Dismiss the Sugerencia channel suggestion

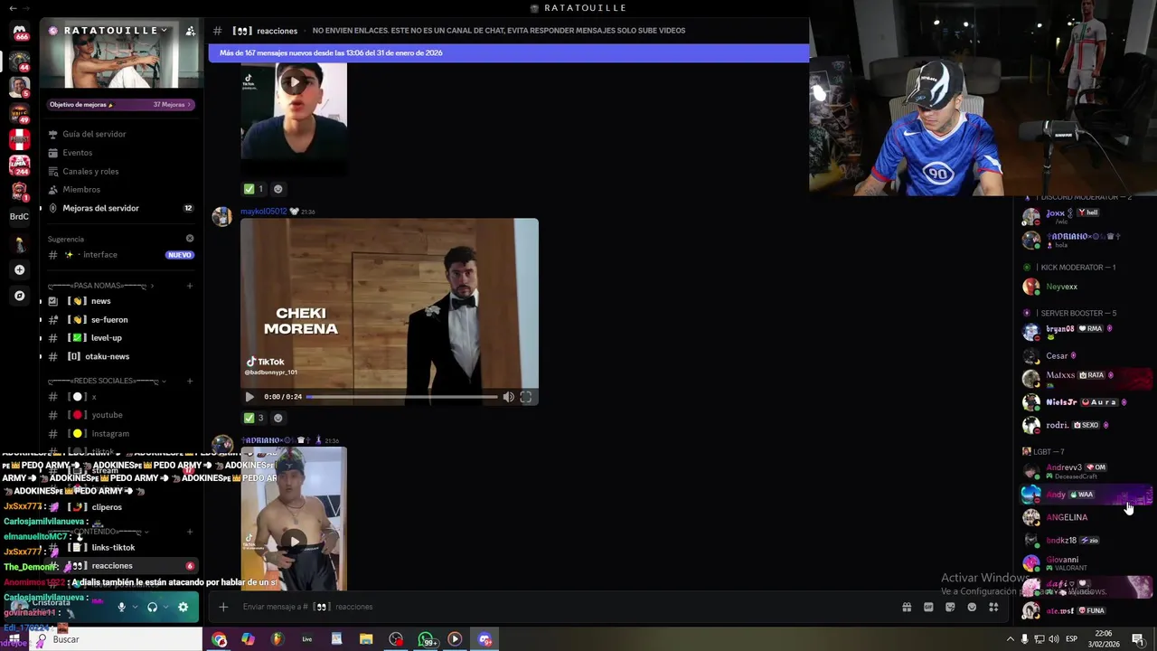pos(190,239)
